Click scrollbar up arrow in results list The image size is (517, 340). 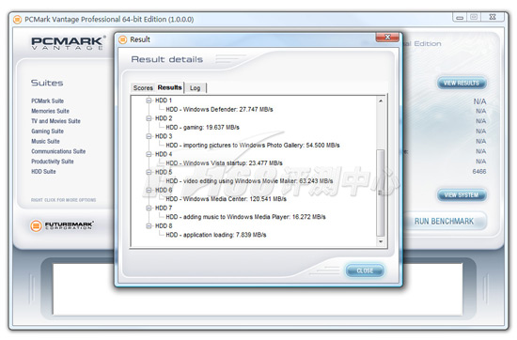[x=381, y=100]
